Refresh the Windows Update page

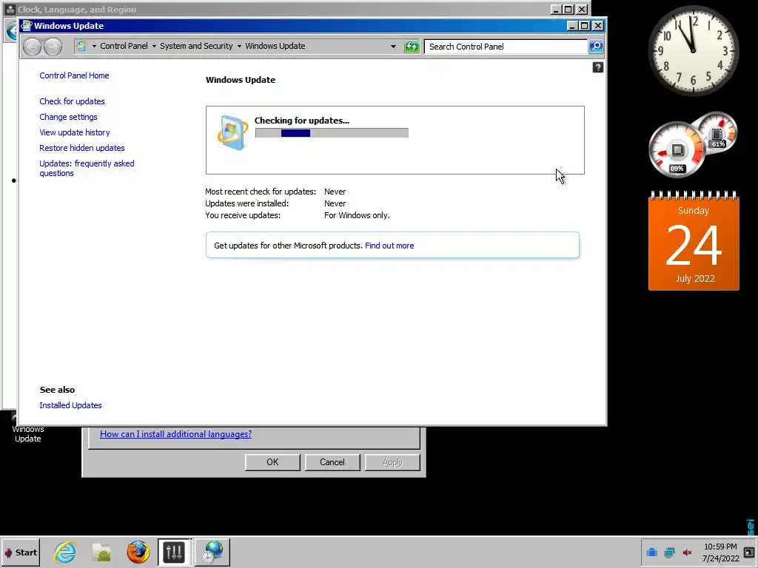coord(412,47)
